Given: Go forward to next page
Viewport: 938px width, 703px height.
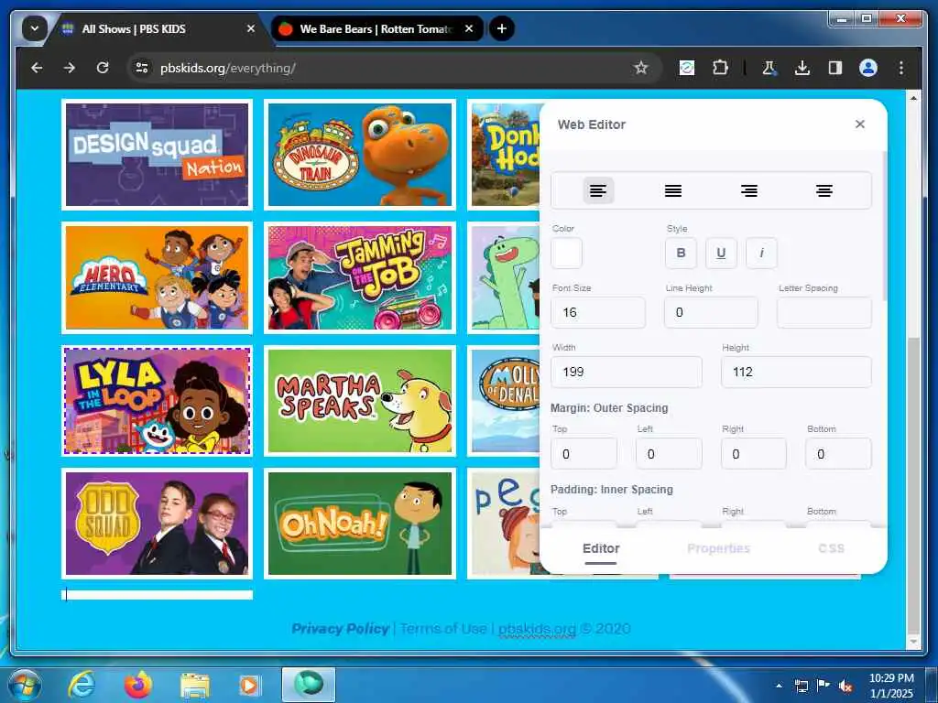Looking at the screenshot, I should [x=70, y=68].
